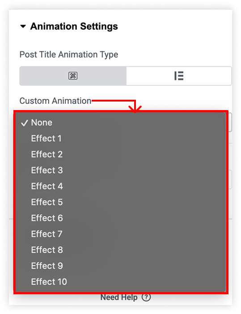Choose Effect 2 from the list

pyautogui.click(x=121, y=154)
